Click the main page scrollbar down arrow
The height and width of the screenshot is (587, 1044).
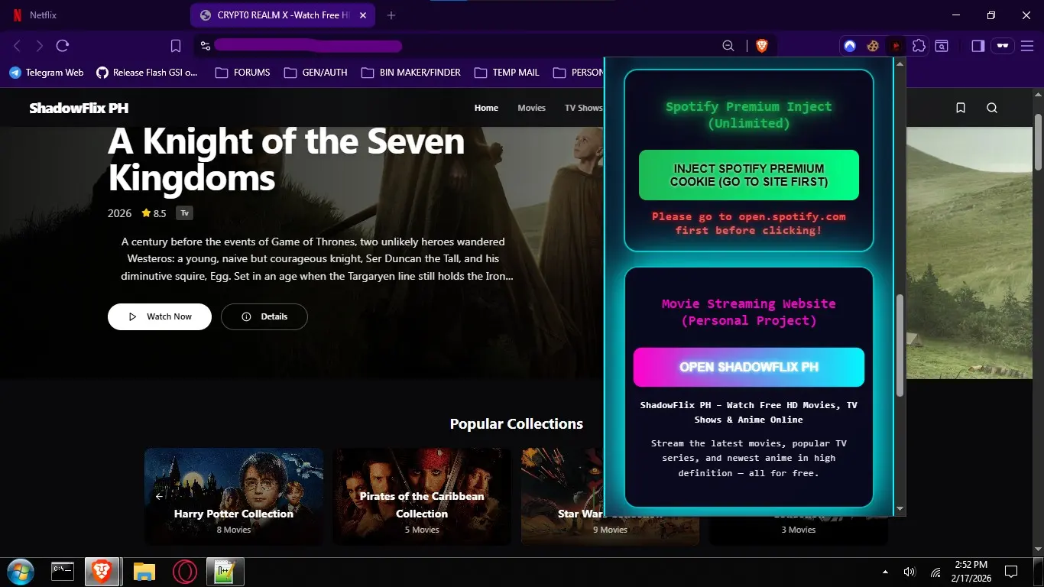1039,549
